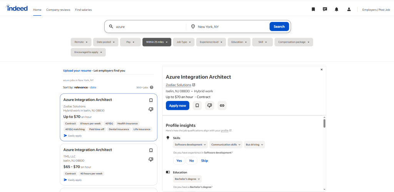
Task: Click the Life insurance tag
Action: click(142, 129)
